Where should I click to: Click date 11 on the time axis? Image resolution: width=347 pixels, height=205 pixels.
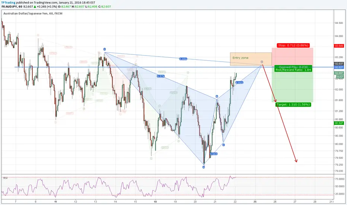click(55, 202)
